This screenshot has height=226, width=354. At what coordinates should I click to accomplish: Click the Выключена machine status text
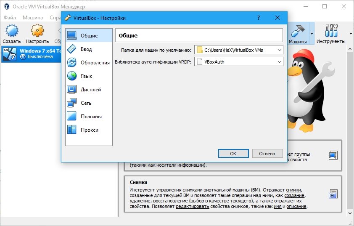point(40,56)
